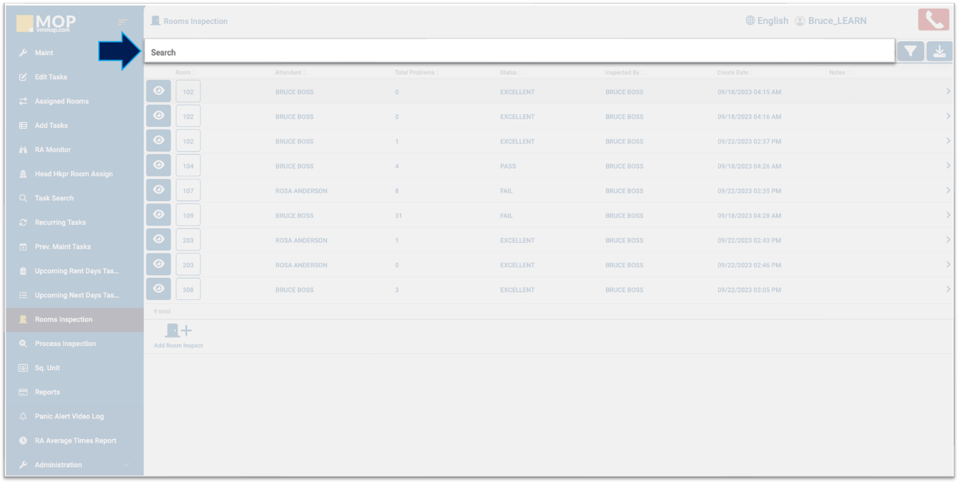Viewport: 957px width, 482px height.
Task: Open RA Monitor in sidebar
Action: click(x=53, y=150)
